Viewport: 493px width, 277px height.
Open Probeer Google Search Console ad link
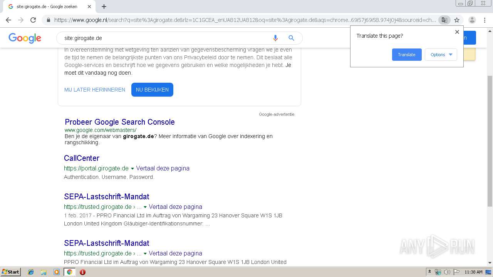[120, 122]
